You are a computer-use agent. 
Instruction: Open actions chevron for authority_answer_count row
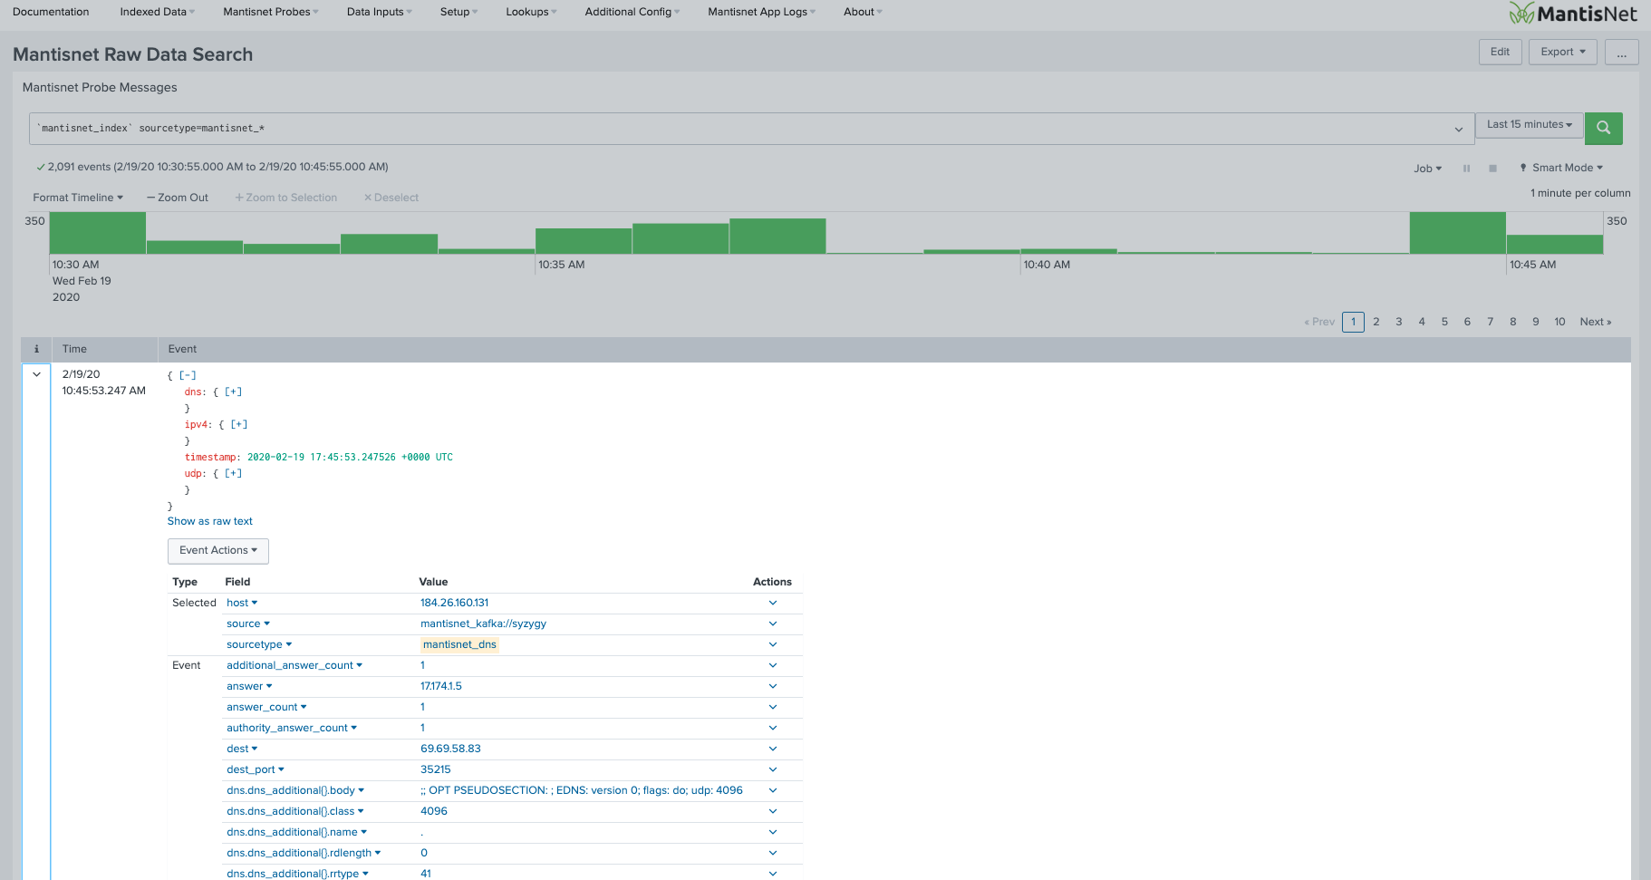pyautogui.click(x=773, y=728)
